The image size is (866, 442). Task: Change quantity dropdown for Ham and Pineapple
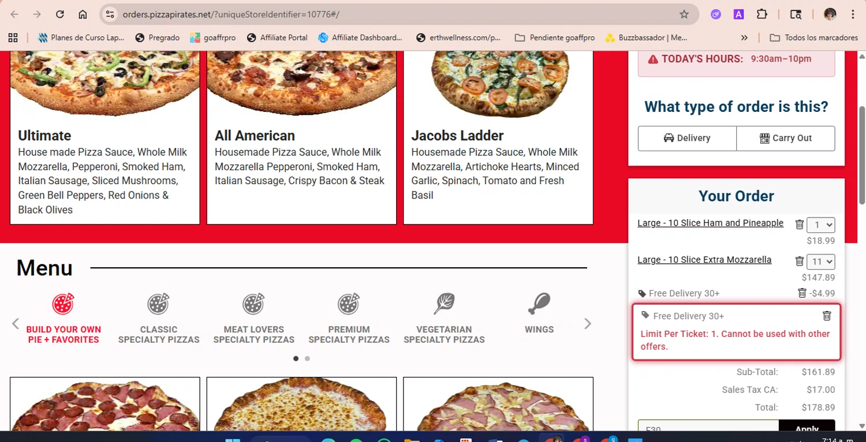820,225
